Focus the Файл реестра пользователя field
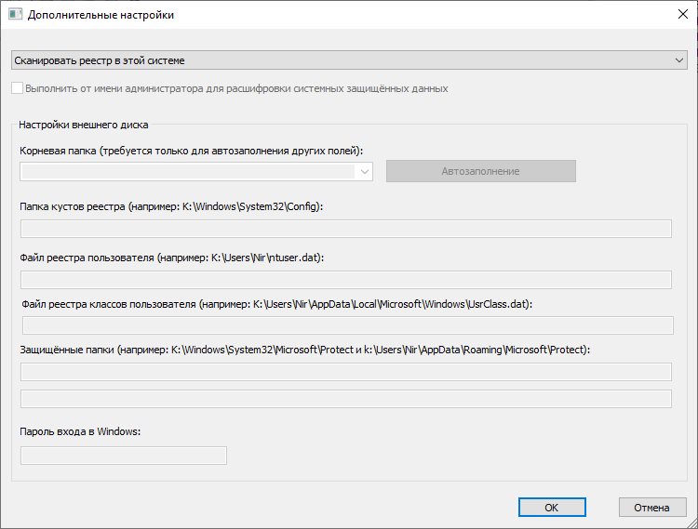The width and height of the screenshot is (698, 529). click(x=345, y=280)
